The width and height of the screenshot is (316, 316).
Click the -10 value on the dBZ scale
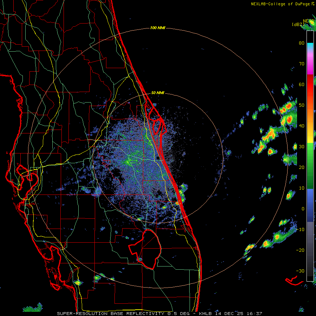point(300,229)
